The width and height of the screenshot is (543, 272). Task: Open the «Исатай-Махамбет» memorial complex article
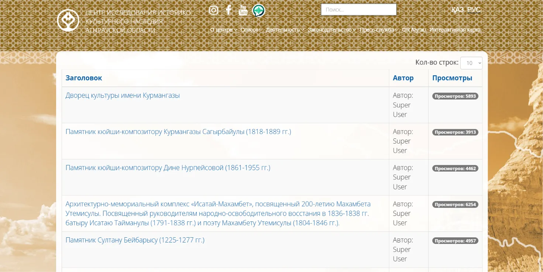pyautogui.click(x=218, y=213)
